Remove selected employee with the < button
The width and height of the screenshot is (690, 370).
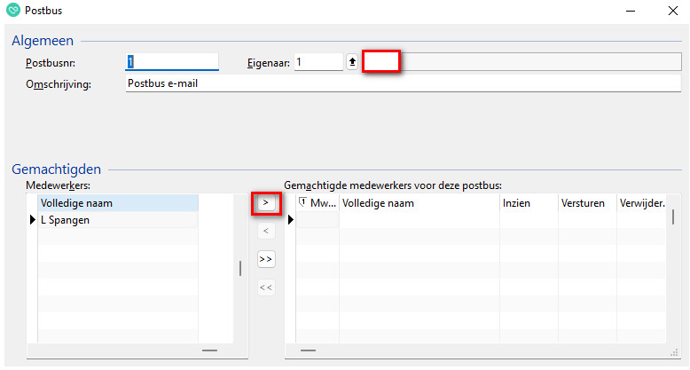266,231
